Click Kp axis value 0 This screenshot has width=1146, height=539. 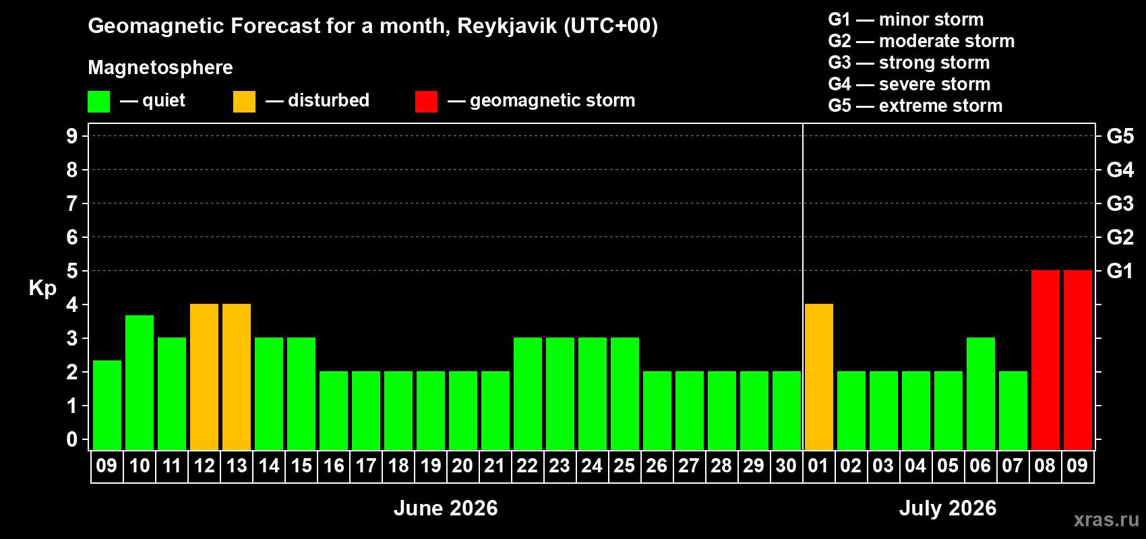(72, 439)
